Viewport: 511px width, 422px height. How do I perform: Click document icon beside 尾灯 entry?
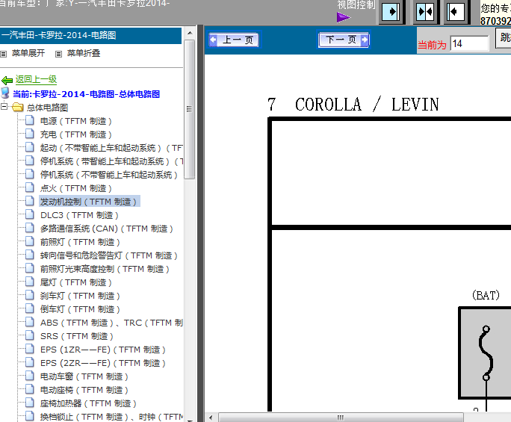tap(30, 282)
